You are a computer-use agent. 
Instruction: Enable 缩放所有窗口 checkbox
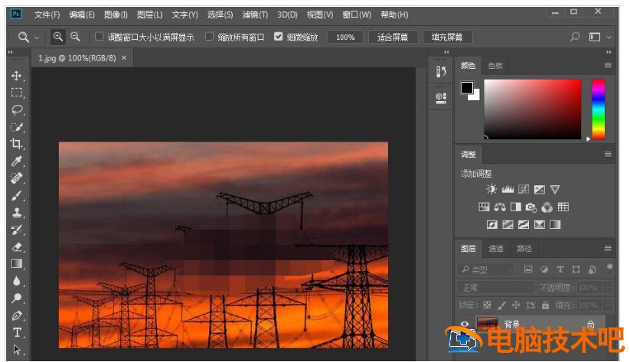point(209,37)
